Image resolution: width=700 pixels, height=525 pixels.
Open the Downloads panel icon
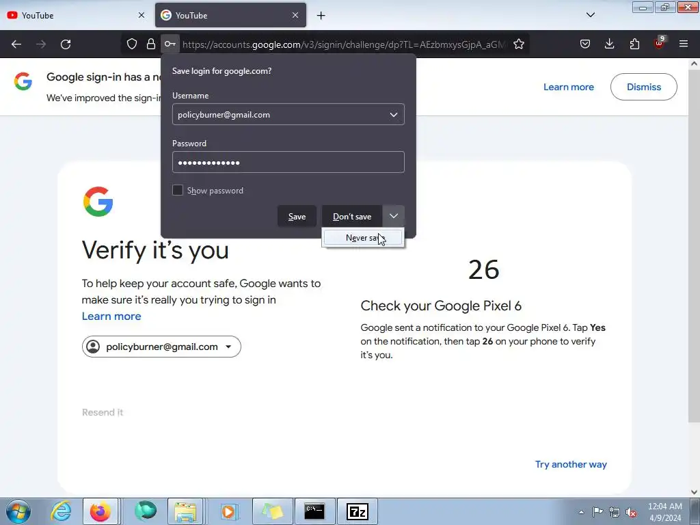609,44
